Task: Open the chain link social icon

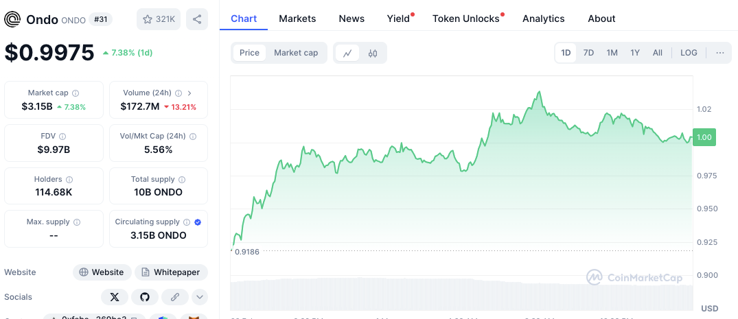Action: click(175, 297)
